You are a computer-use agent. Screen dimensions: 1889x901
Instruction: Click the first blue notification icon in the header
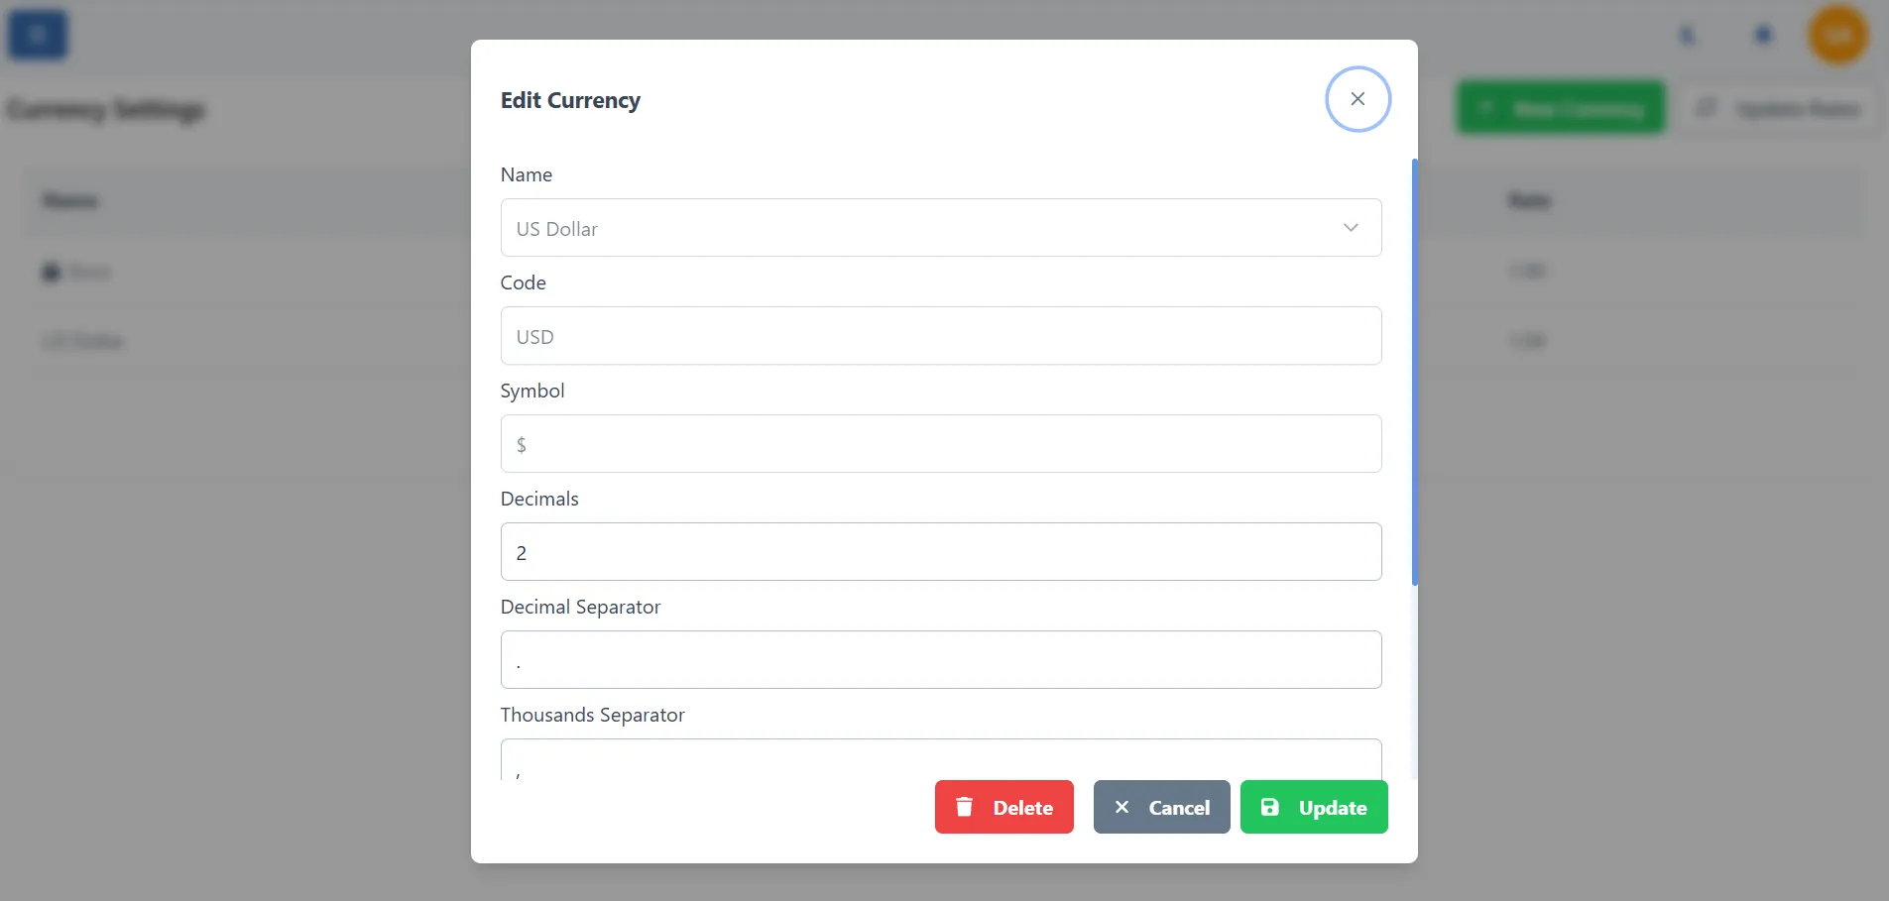1688,34
